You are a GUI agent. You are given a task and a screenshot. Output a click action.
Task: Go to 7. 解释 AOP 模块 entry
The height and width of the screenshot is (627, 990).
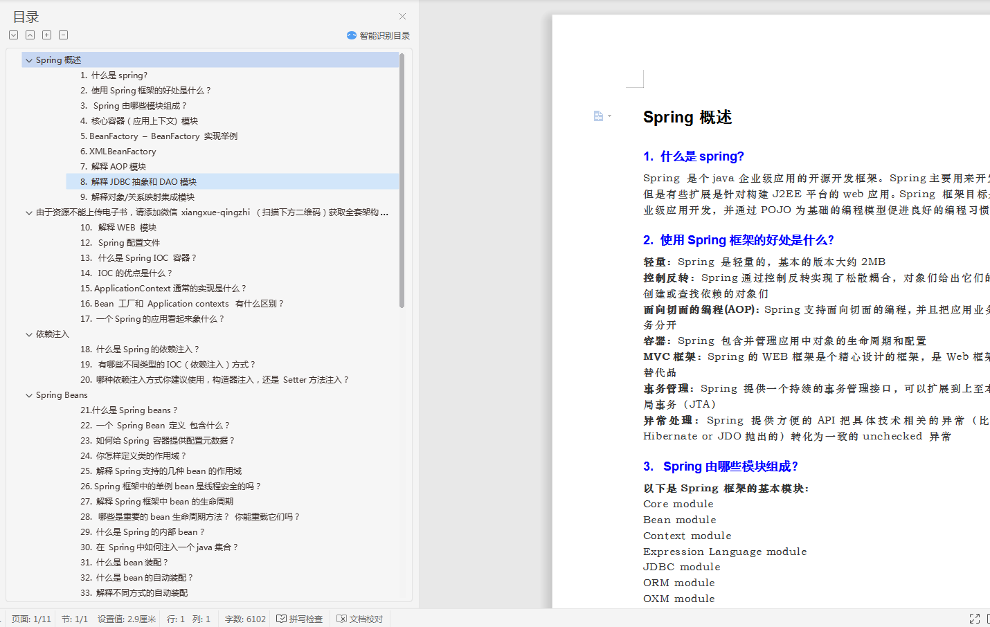point(113,167)
